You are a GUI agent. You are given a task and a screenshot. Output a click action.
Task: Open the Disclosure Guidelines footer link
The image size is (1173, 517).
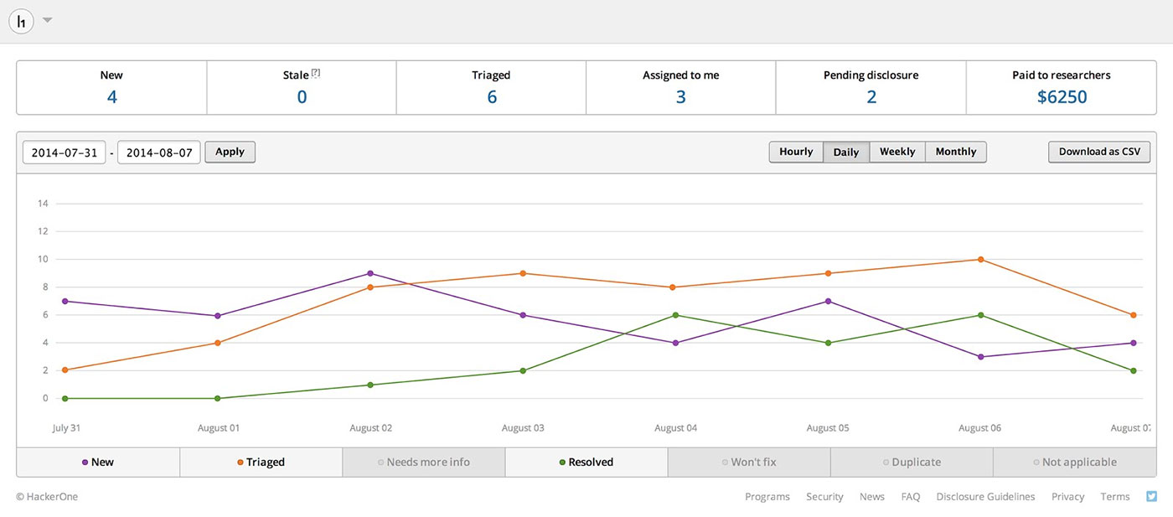(x=985, y=496)
